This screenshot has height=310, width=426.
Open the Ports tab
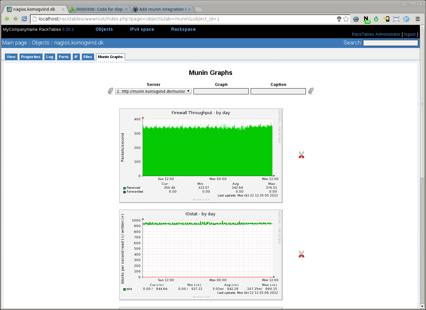click(x=64, y=57)
